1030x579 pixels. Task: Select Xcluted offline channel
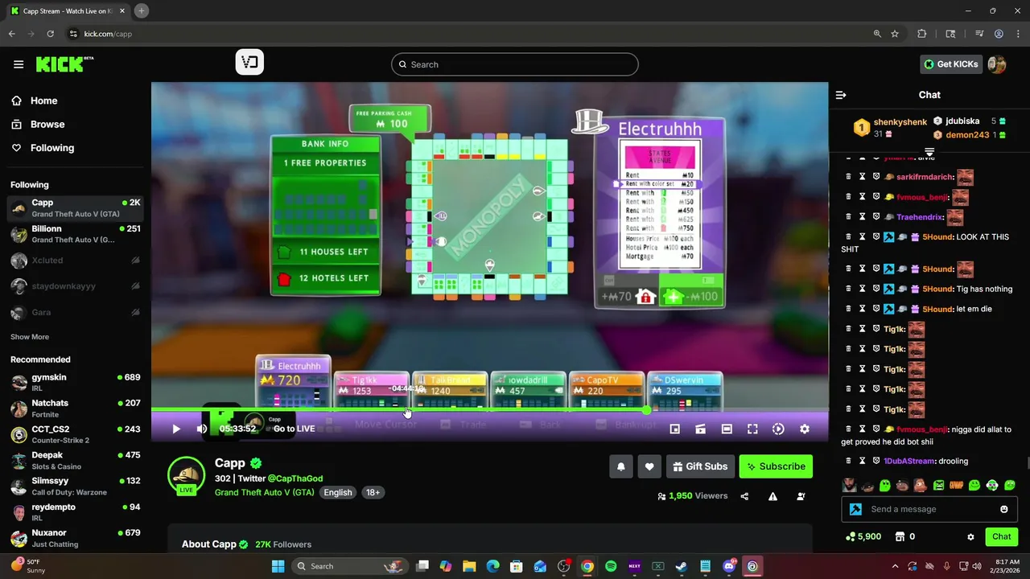coord(76,261)
